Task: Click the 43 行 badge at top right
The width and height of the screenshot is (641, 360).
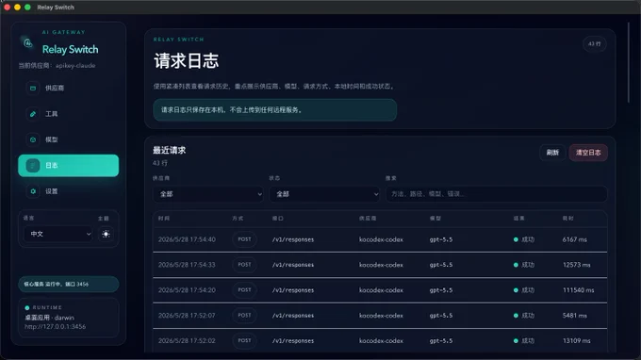Action: (x=595, y=43)
